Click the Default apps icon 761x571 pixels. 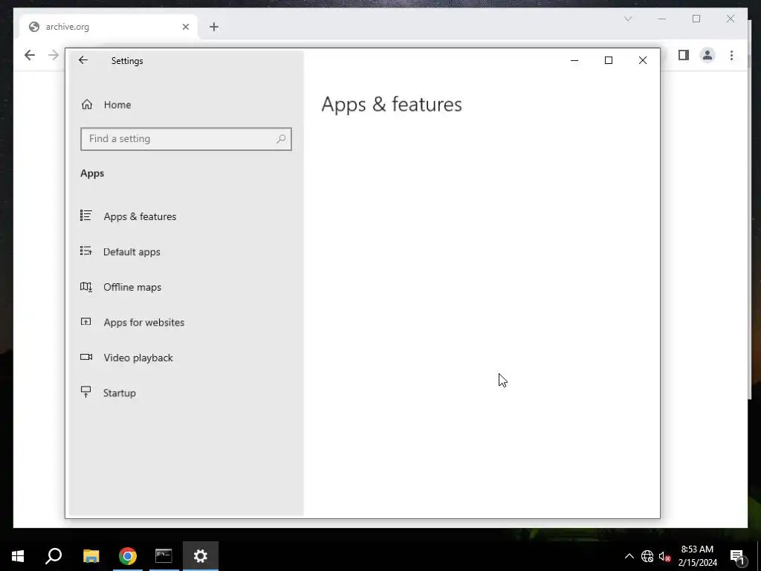pyautogui.click(x=86, y=251)
